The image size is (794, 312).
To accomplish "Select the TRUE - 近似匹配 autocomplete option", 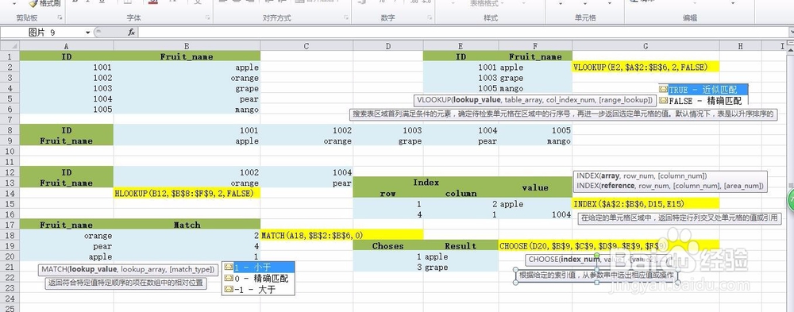I will pyautogui.click(x=703, y=90).
